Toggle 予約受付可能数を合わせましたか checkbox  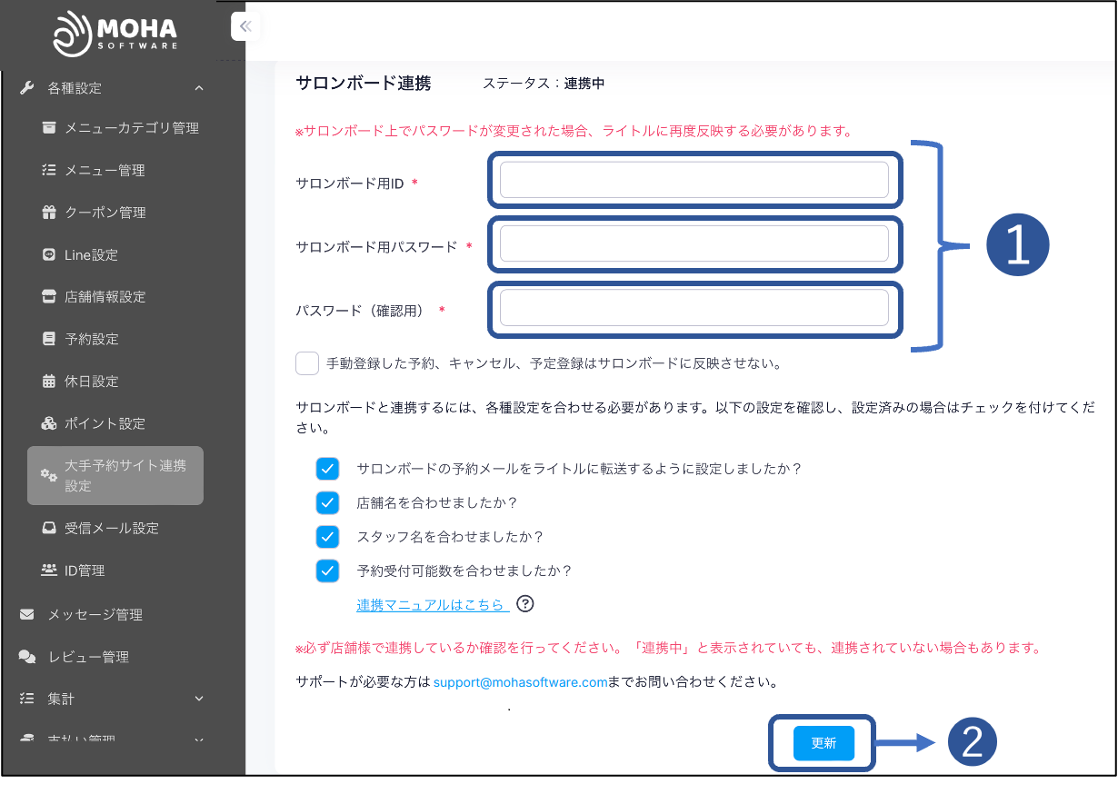327,571
